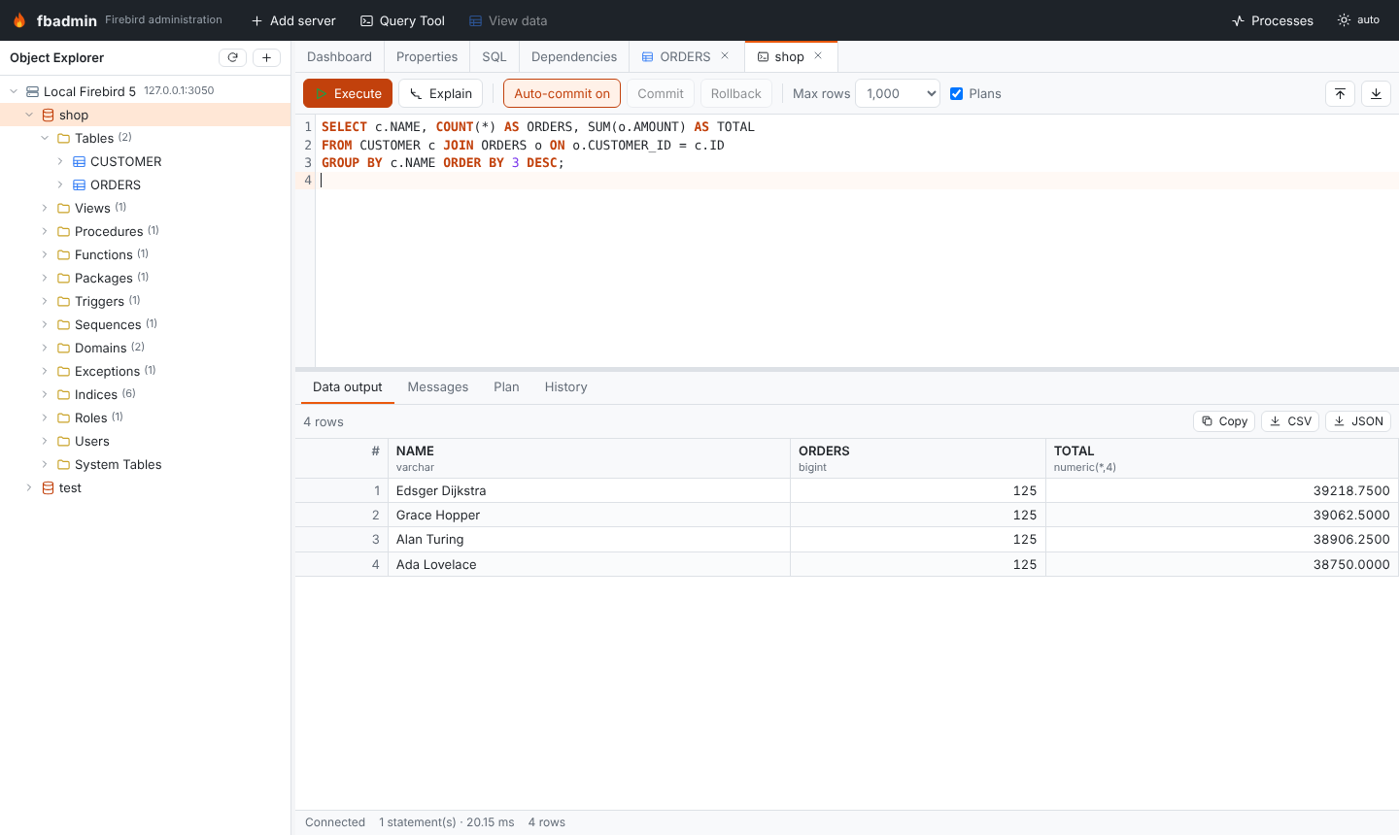Screen dimensions: 1399x835
Task: Click the ORDERS column header in results
Action: pos(918,458)
